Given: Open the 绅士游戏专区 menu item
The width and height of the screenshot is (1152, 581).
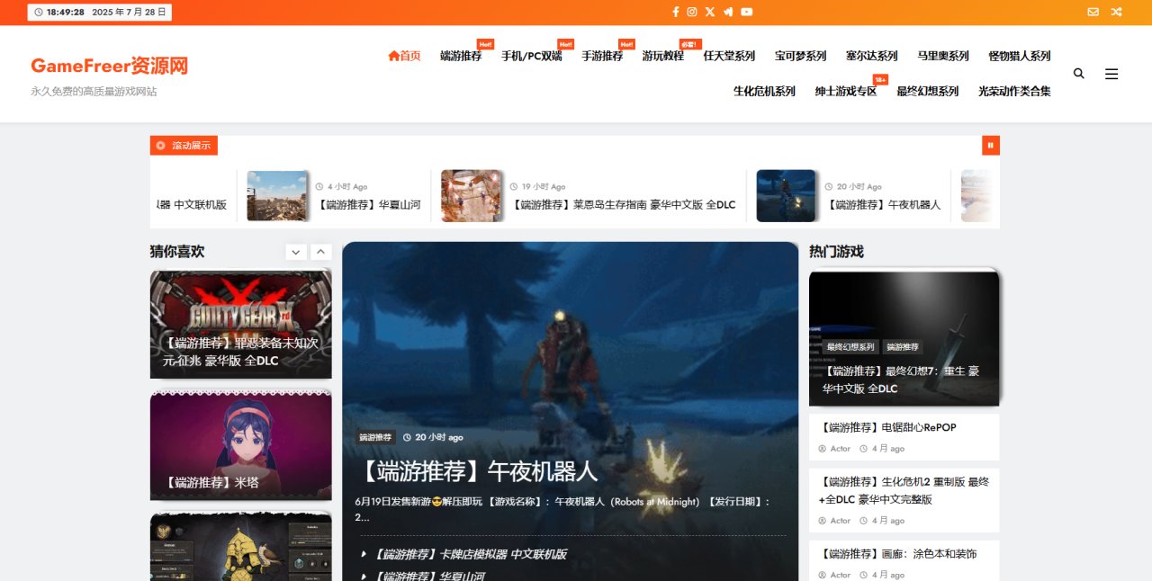Looking at the screenshot, I should coord(846,91).
